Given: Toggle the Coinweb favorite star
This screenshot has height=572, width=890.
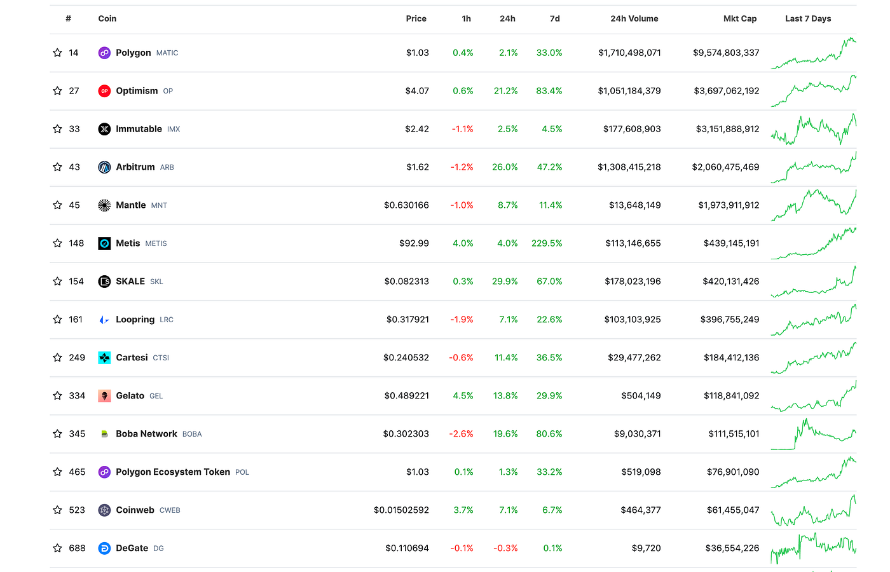Looking at the screenshot, I should [x=57, y=510].
